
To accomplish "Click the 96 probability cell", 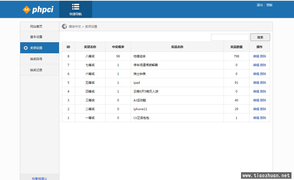I will [x=118, y=56].
